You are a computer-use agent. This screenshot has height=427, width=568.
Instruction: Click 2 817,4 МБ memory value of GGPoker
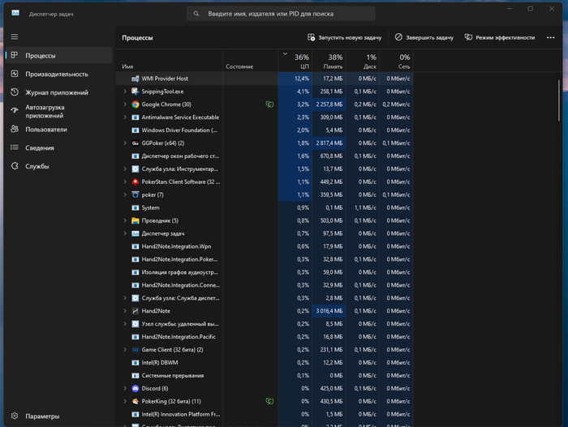[329, 143]
